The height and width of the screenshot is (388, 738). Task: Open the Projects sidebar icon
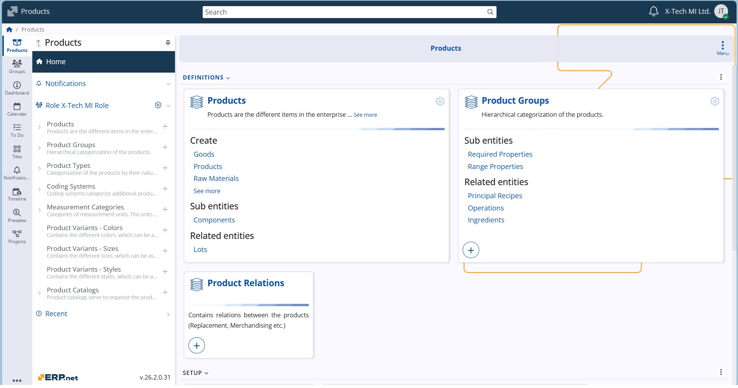[x=17, y=237]
